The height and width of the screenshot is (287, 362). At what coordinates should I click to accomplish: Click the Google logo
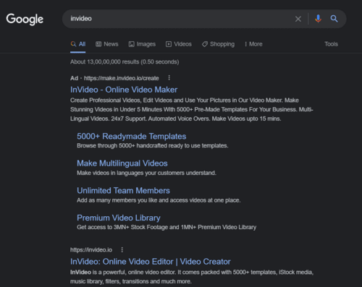pos(25,19)
